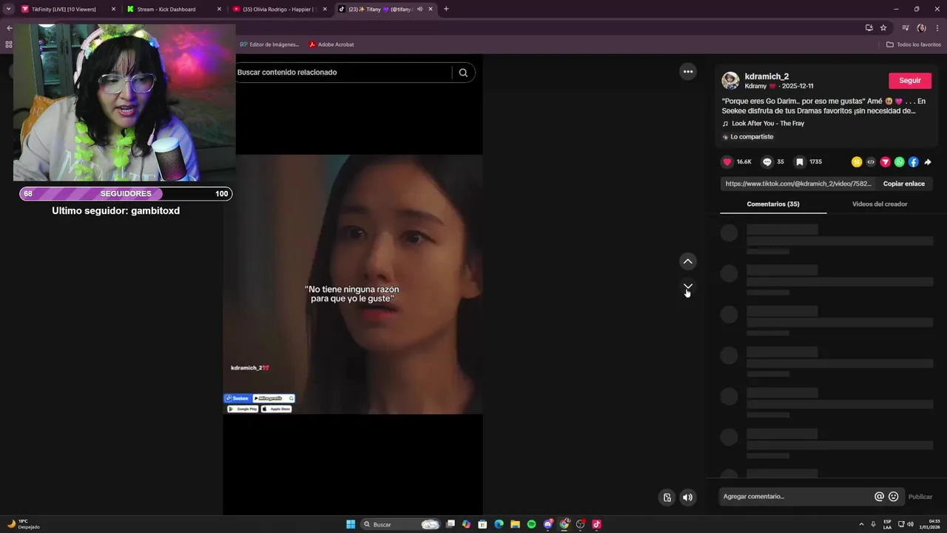Click the Agregar comentario input field

(797, 497)
